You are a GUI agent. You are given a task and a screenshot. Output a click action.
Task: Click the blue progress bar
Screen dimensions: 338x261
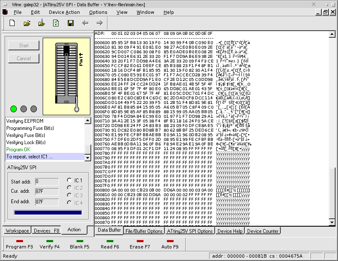[x=47, y=213]
